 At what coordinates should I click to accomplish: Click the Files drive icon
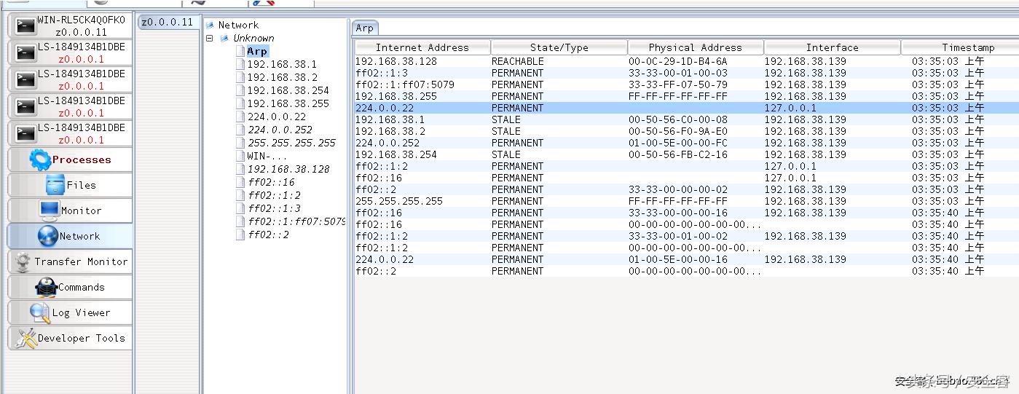pyautogui.click(x=55, y=185)
